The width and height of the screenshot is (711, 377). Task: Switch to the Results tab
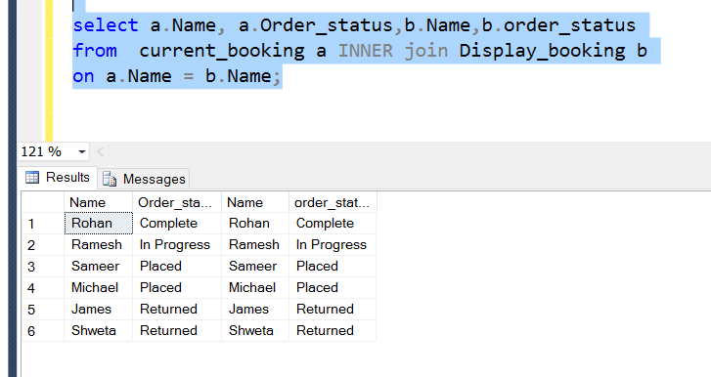(58, 178)
